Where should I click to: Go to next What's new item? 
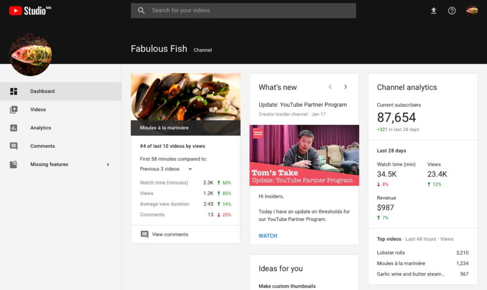pos(346,87)
